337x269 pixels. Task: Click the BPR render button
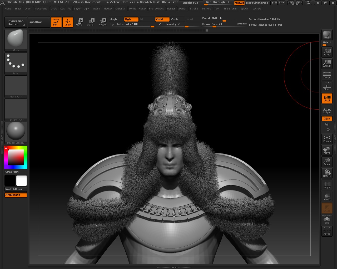click(327, 35)
